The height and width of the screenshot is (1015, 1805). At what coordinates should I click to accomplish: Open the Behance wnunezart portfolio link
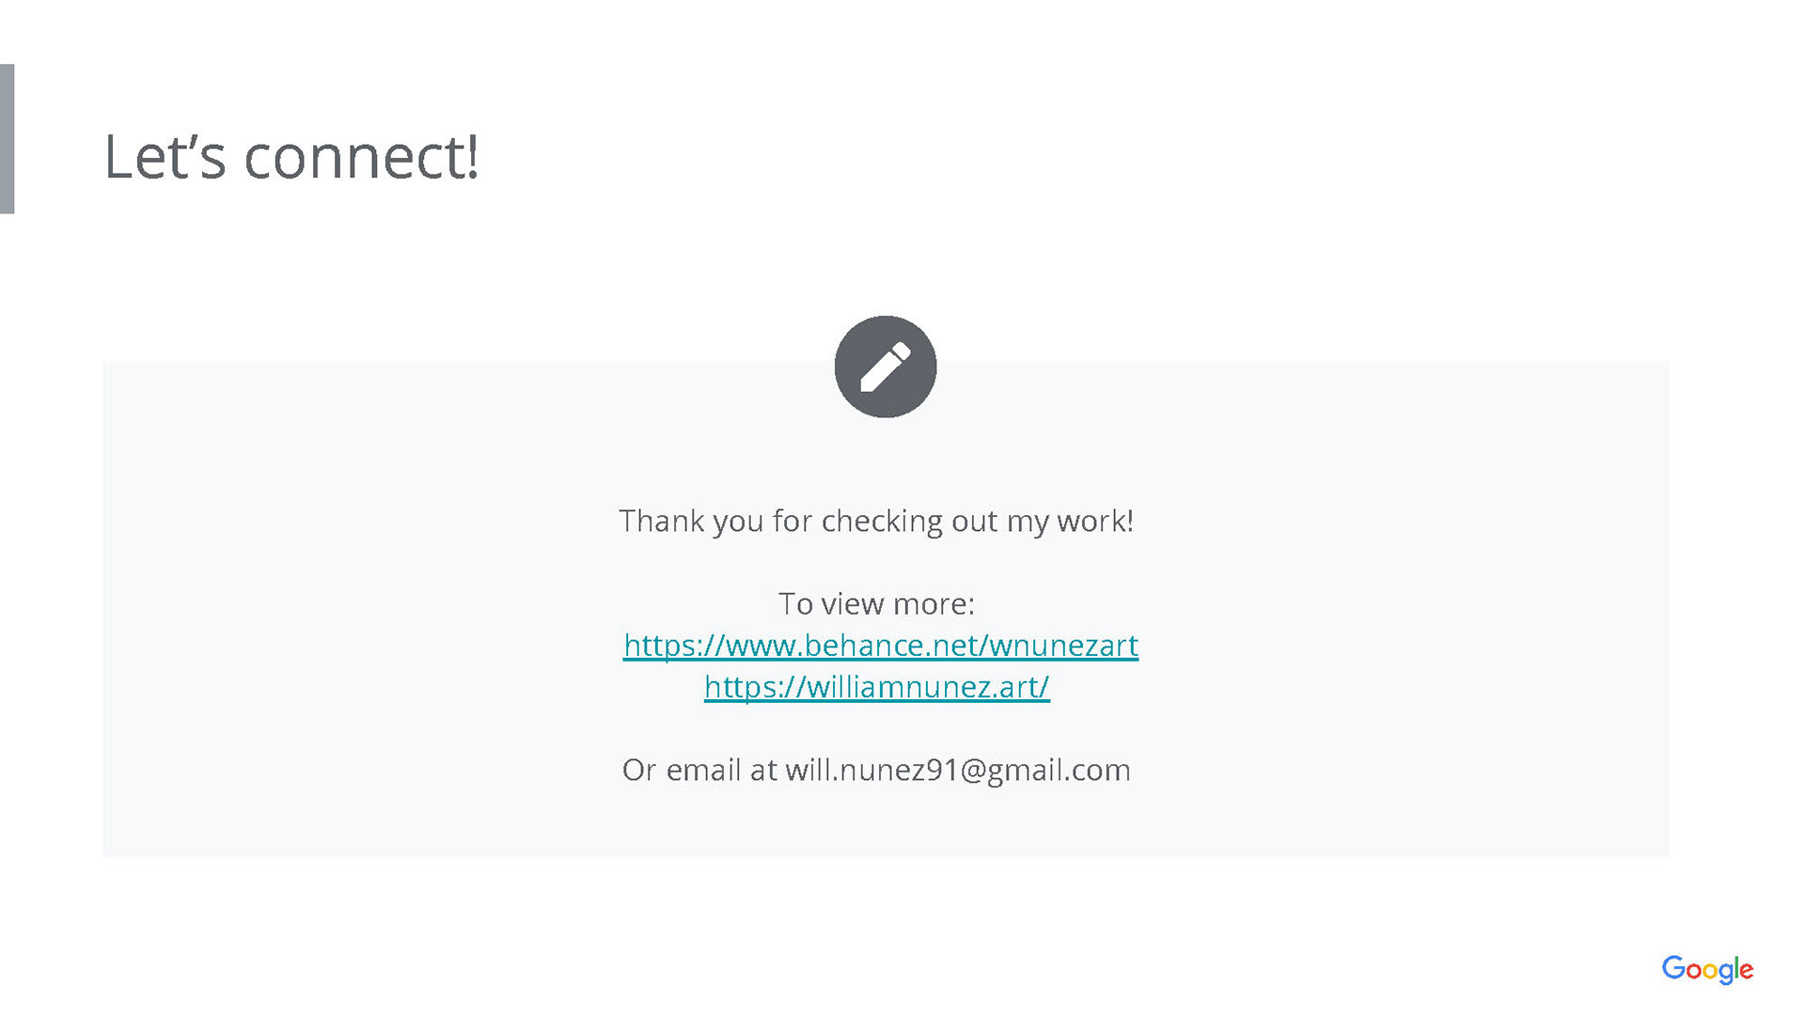point(880,646)
